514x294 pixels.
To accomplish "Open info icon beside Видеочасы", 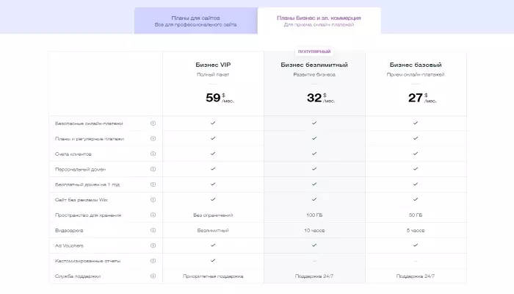I will [x=153, y=230].
